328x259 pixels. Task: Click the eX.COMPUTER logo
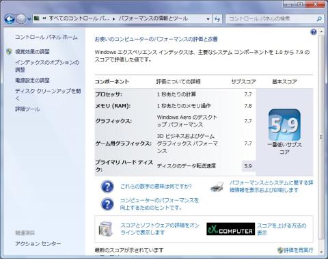[231, 229]
